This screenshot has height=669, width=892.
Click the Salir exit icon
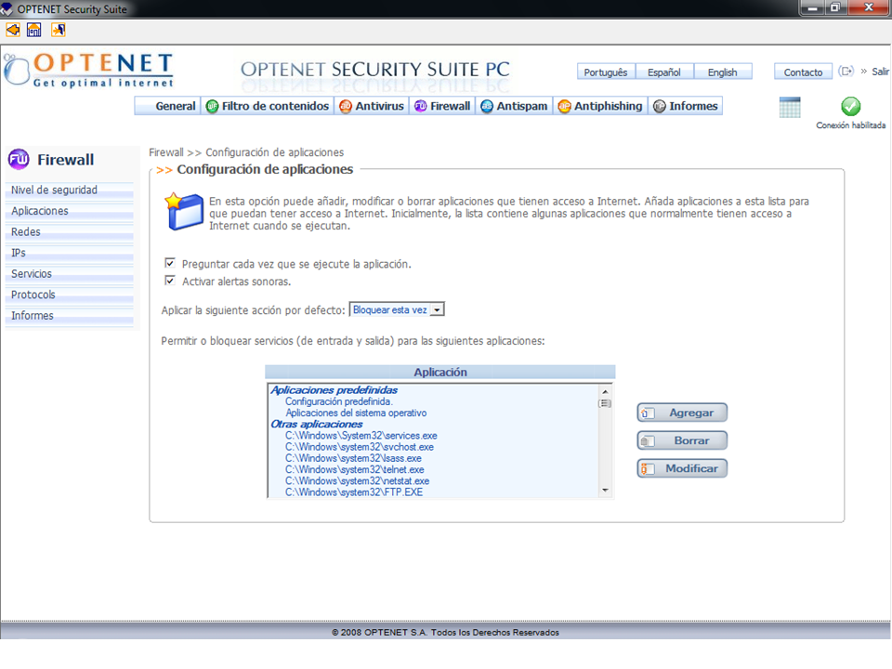pyautogui.click(x=846, y=72)
